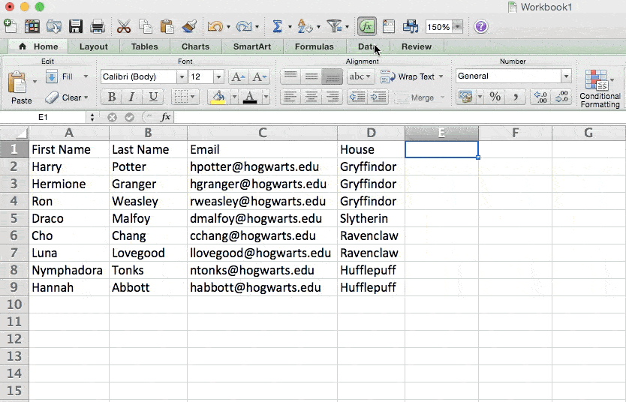The height and width of the screenshot is (402, 626).
Task: Switch to the Formulas tab
Action: (x=314, y=46)
